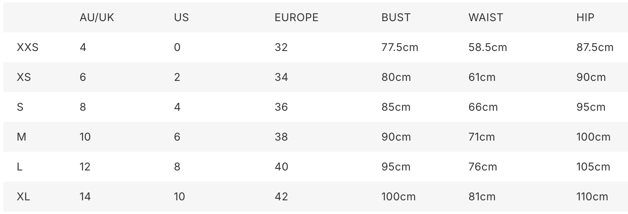
Task: Click the BUST column header
Action: click(396, 17)
